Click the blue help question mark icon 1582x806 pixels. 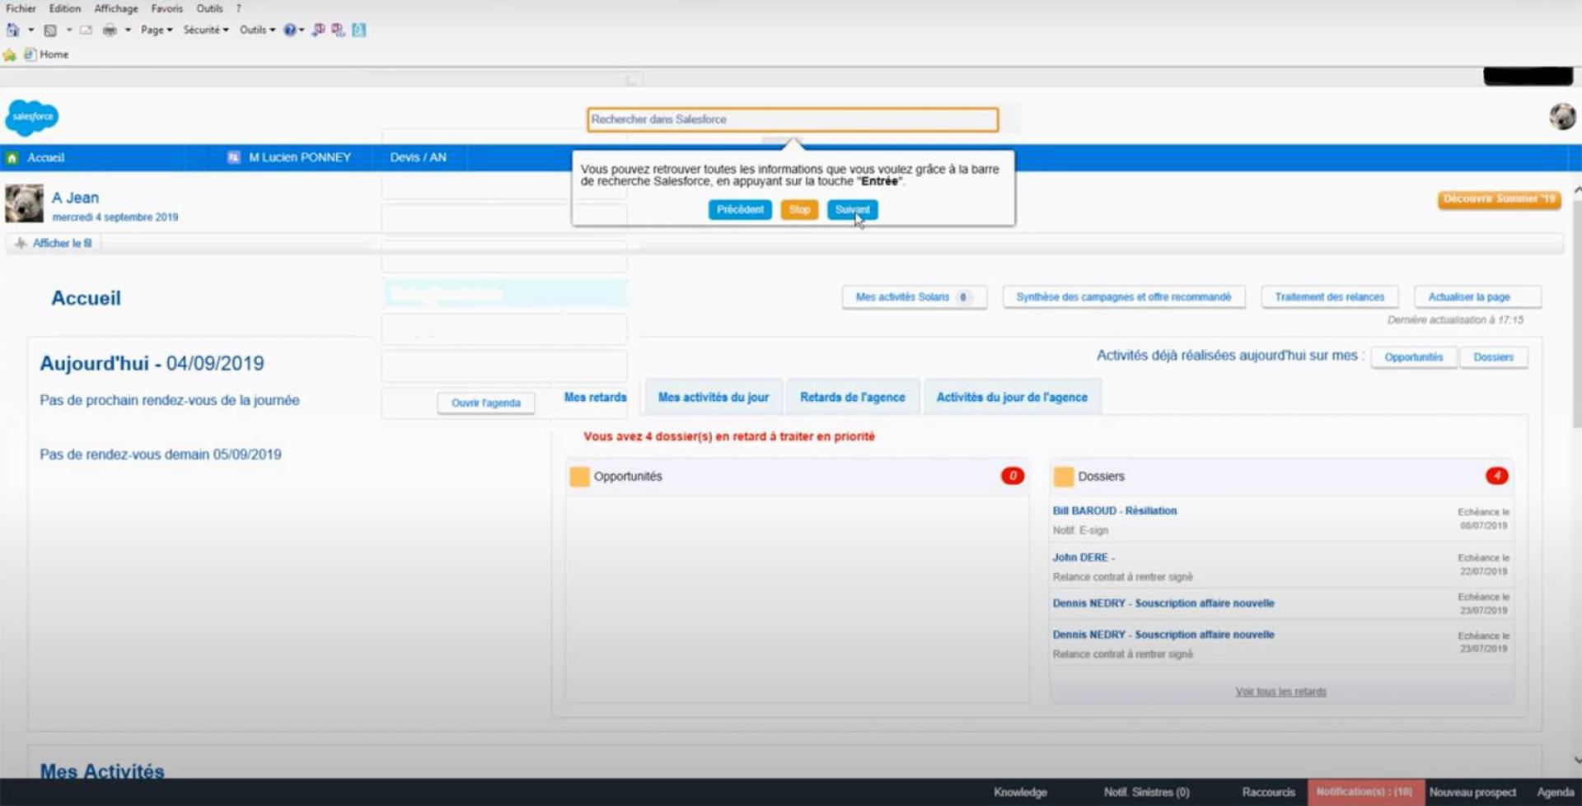point(289,30)
